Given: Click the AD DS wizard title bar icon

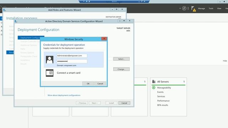Looking at the screenshot, I should tap(16, 21).
